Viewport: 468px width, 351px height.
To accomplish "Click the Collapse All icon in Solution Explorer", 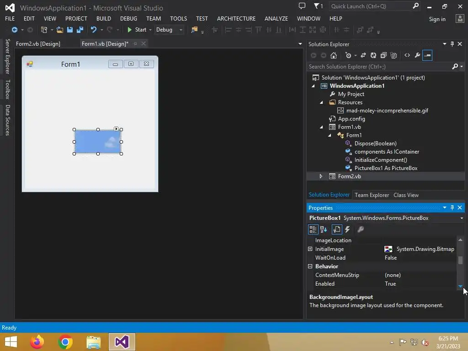I will tap(383, 55).
